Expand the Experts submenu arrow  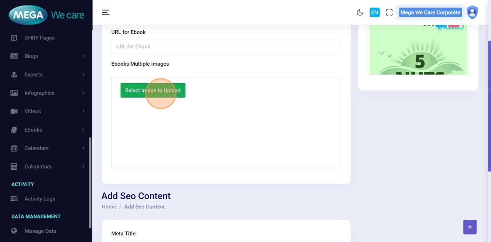(x=83, y=74)
